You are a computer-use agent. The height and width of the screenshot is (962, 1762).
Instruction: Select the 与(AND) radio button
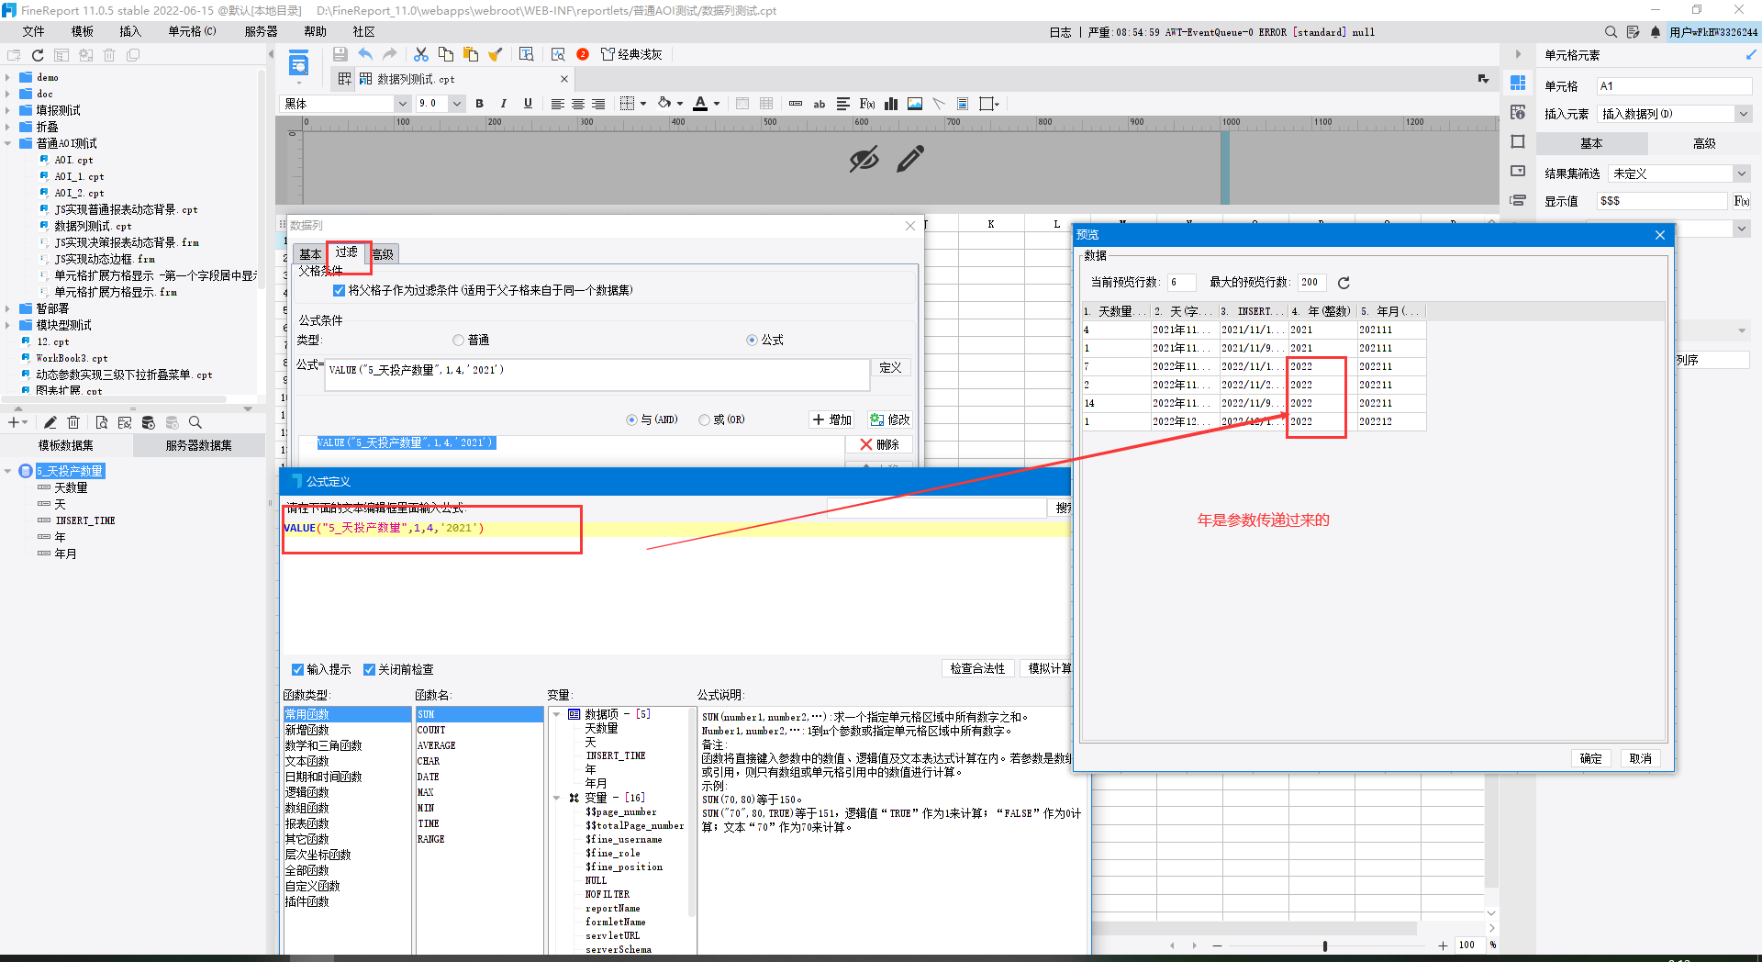click(631, 419)
